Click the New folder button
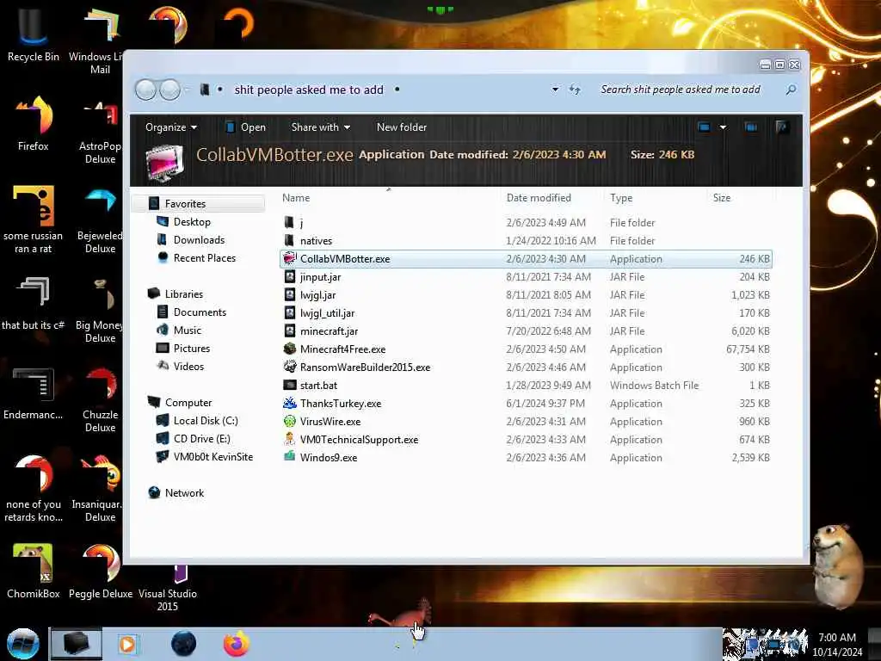Viewport: 881px width, 661px height. pos(401,127)
